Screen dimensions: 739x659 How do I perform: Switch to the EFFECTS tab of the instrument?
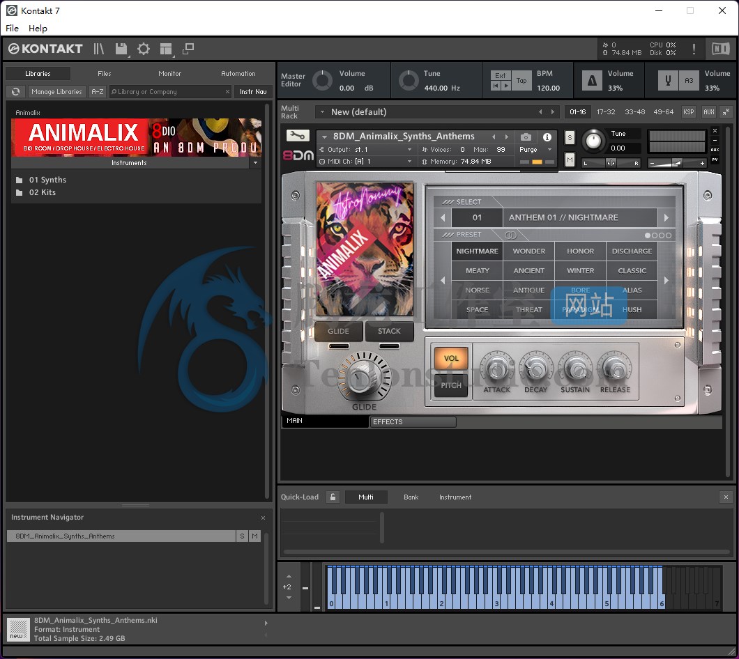click(413, 422)
